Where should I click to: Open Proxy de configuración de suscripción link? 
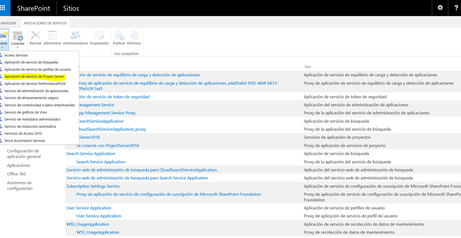pos(168,194)
